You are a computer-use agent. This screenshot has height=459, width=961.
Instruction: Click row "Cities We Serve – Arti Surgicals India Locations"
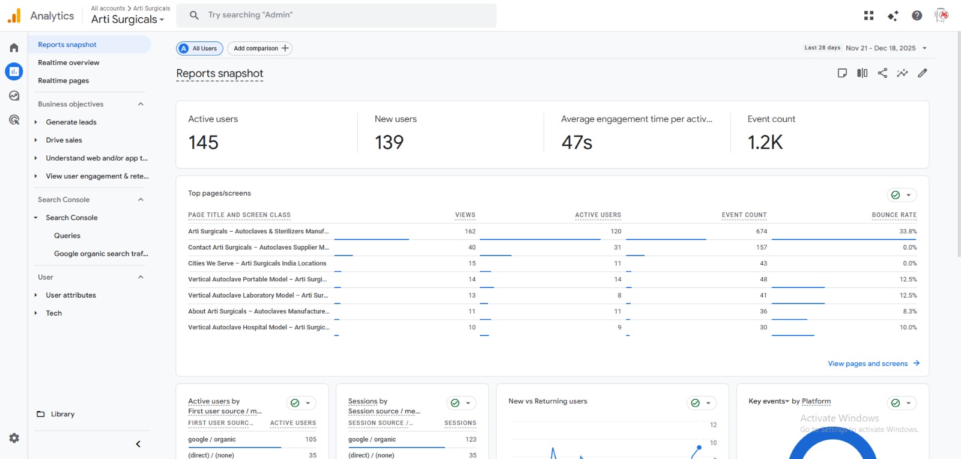[553, 263]
